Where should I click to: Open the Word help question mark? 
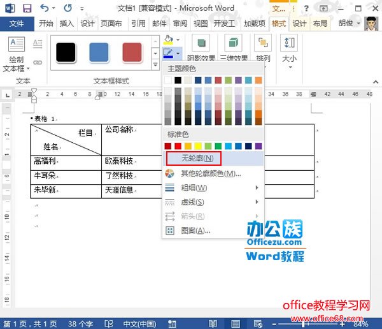point(306,9)
